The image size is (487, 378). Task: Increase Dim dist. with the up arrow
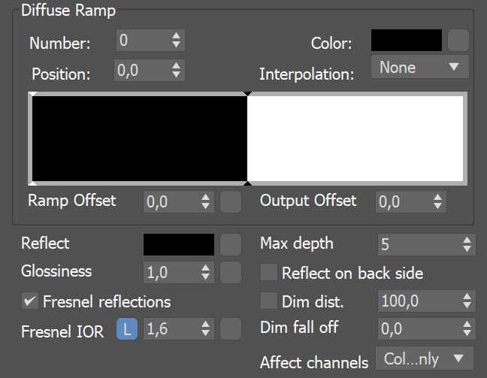(x=467, y=296)
